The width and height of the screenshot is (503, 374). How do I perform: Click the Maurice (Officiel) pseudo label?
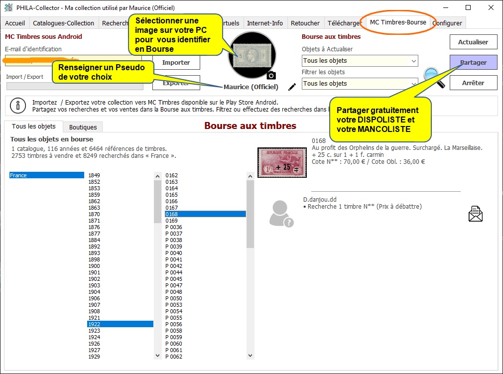(x=251, y=87)
